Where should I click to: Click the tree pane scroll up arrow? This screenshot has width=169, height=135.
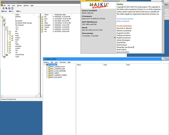(x=39, y=17)
